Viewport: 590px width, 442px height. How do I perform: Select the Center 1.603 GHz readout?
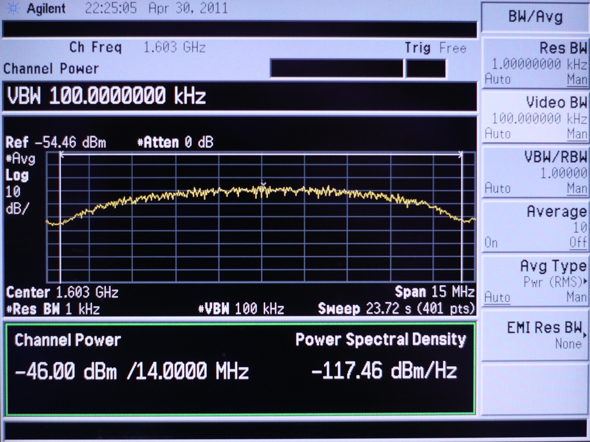(x=62, y=292)
